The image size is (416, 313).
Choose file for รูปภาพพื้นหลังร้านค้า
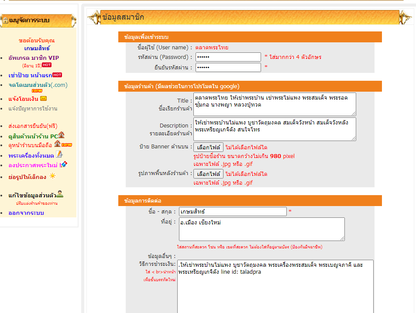tap(208, 174)
